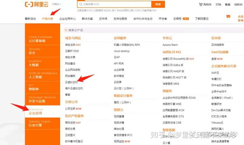Open 企业级分布式应用服务 EDAS link
The height and width of the screenshot is (145, 244).
(x=179, y=98)
